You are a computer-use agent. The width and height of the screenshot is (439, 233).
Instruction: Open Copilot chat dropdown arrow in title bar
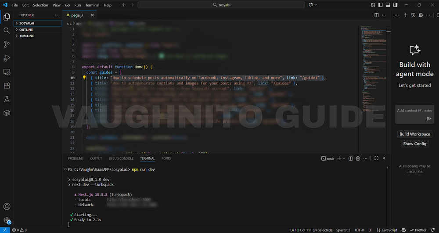point(316,5)
